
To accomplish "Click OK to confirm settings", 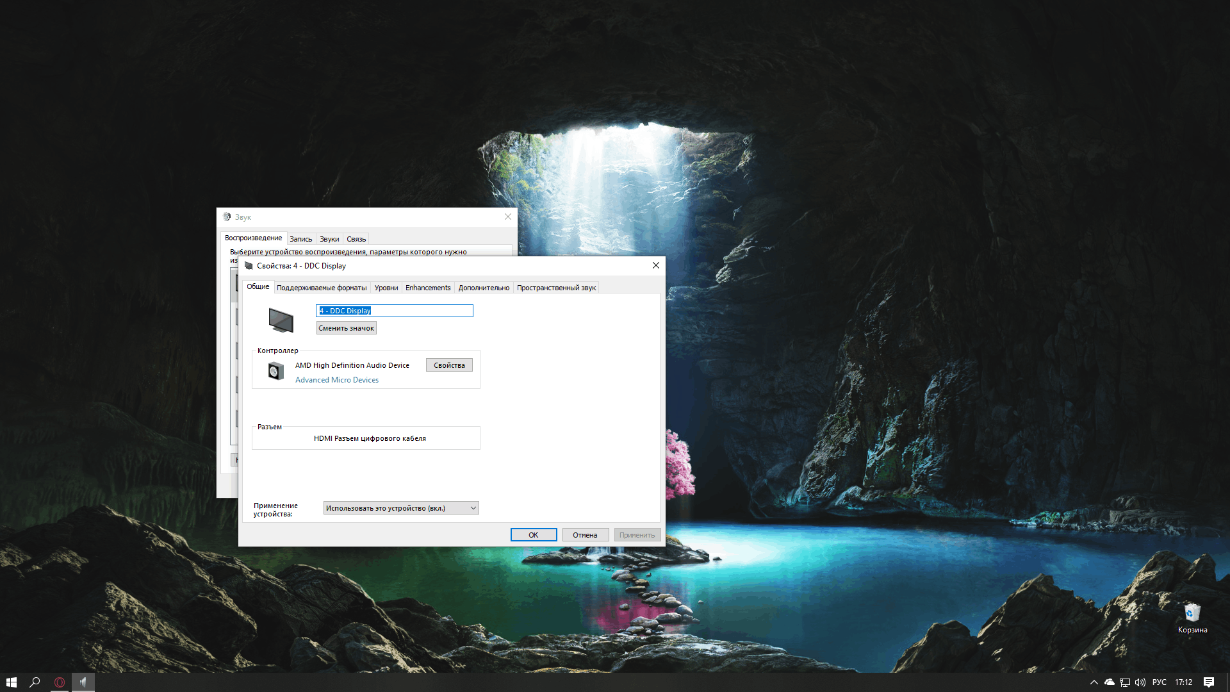I will (532, 535).
